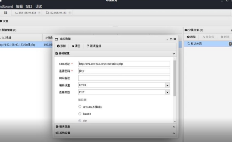Open the 编辑 menu

(19, 7)
